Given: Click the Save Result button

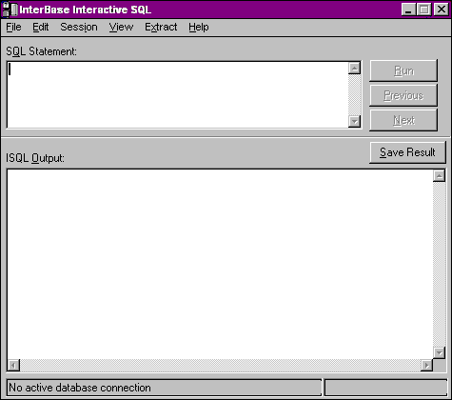Looking at the screenshot, I should click(407, 152).
